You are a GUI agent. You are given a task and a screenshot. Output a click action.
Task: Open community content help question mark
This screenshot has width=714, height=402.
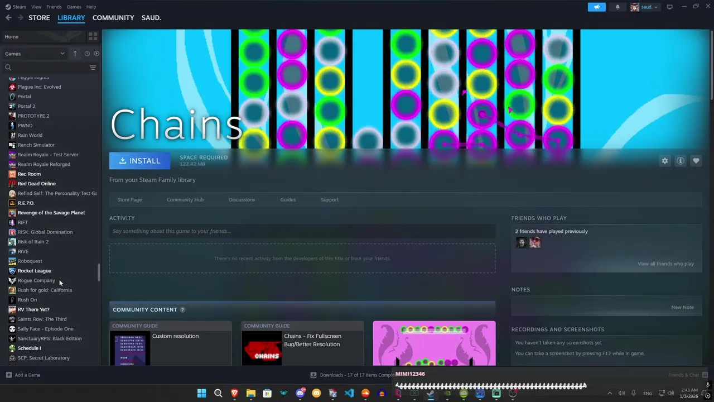click(182, 310)
